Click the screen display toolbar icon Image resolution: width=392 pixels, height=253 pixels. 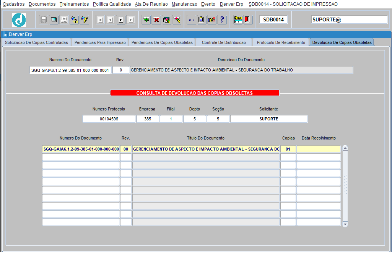coord(54,20)
